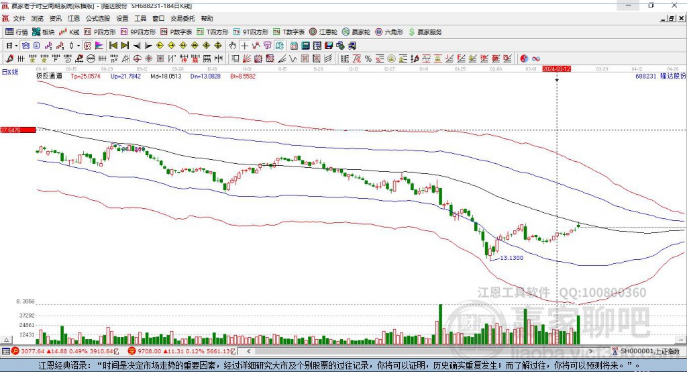Image resolution: width=687 pixels, height=372 pixels.
Task: Jump to last bar with the skip-to-end icon
Action: tap(125, 46)
